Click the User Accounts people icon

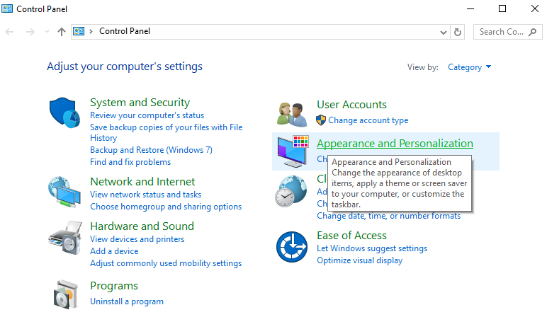click(x=293, y=113)
